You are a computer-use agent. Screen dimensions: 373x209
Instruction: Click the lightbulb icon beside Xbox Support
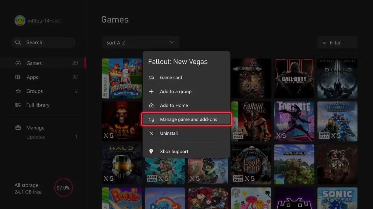point(151,151)
